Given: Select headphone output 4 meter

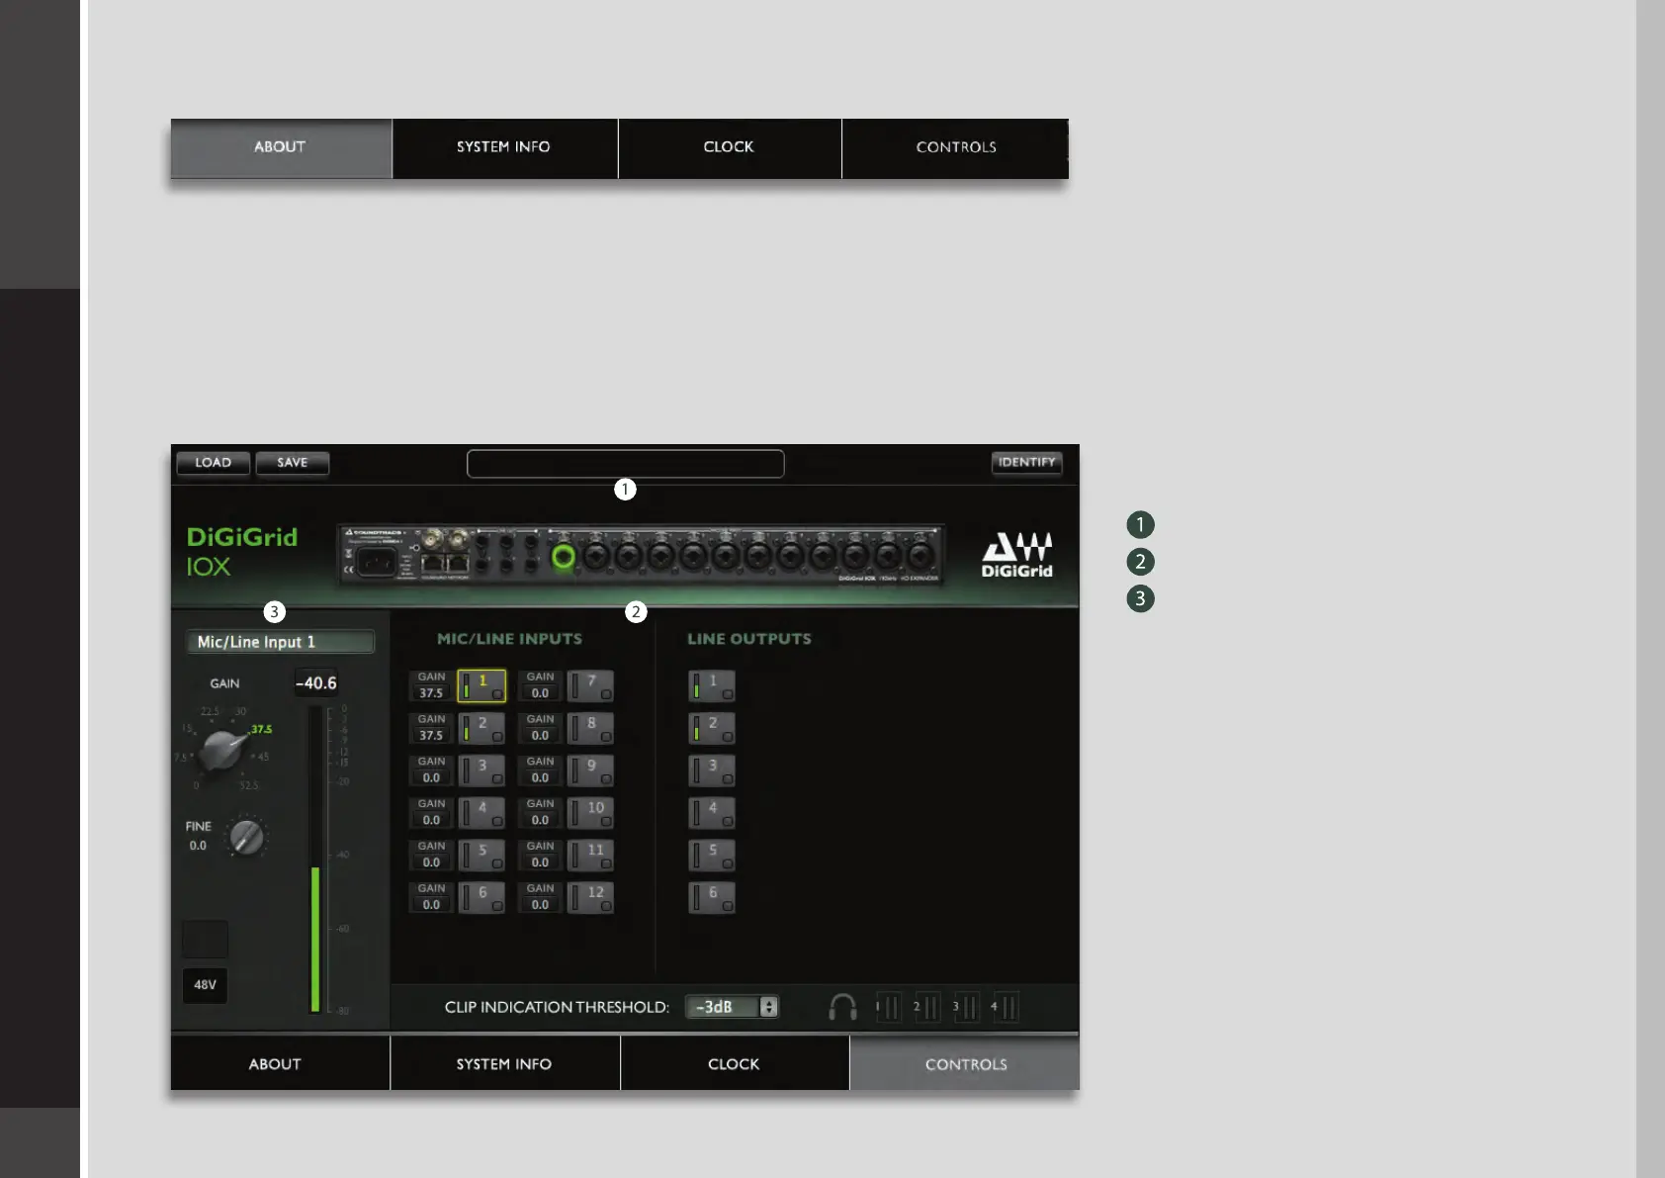Looking at the screenshot, I should coord(1005,1007).
